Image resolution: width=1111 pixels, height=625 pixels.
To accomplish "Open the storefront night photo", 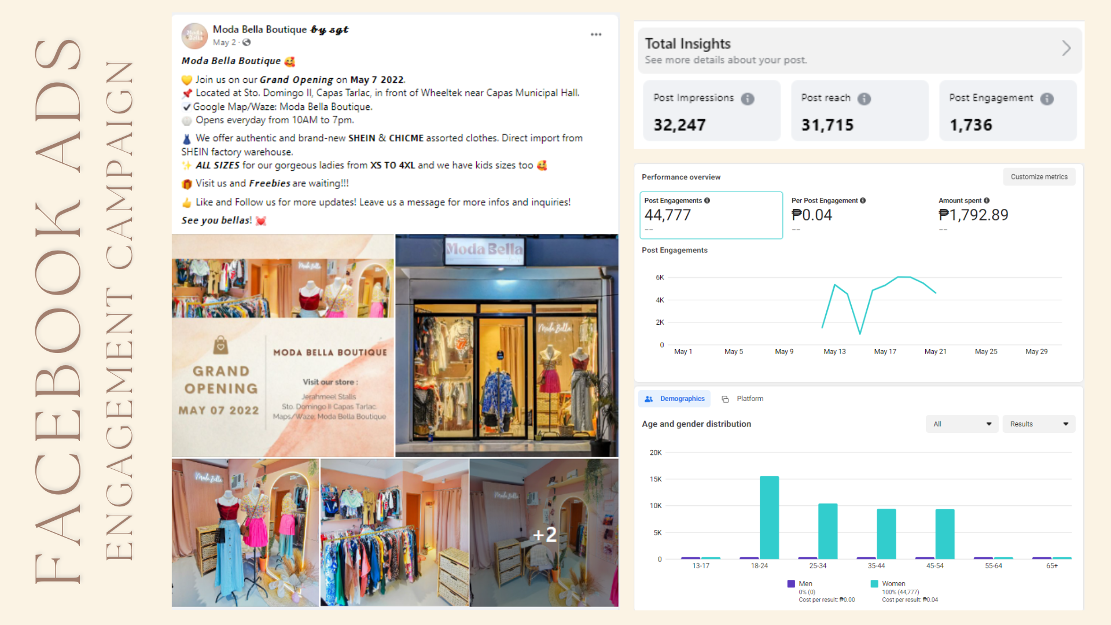I will point(507,345).
